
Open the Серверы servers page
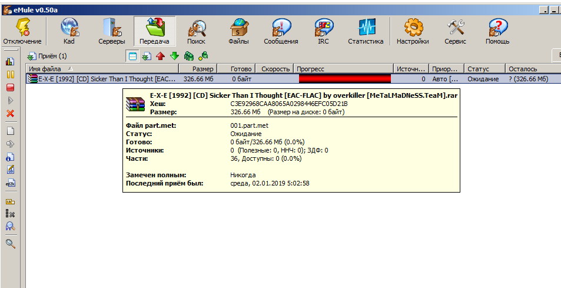(112, 32)
